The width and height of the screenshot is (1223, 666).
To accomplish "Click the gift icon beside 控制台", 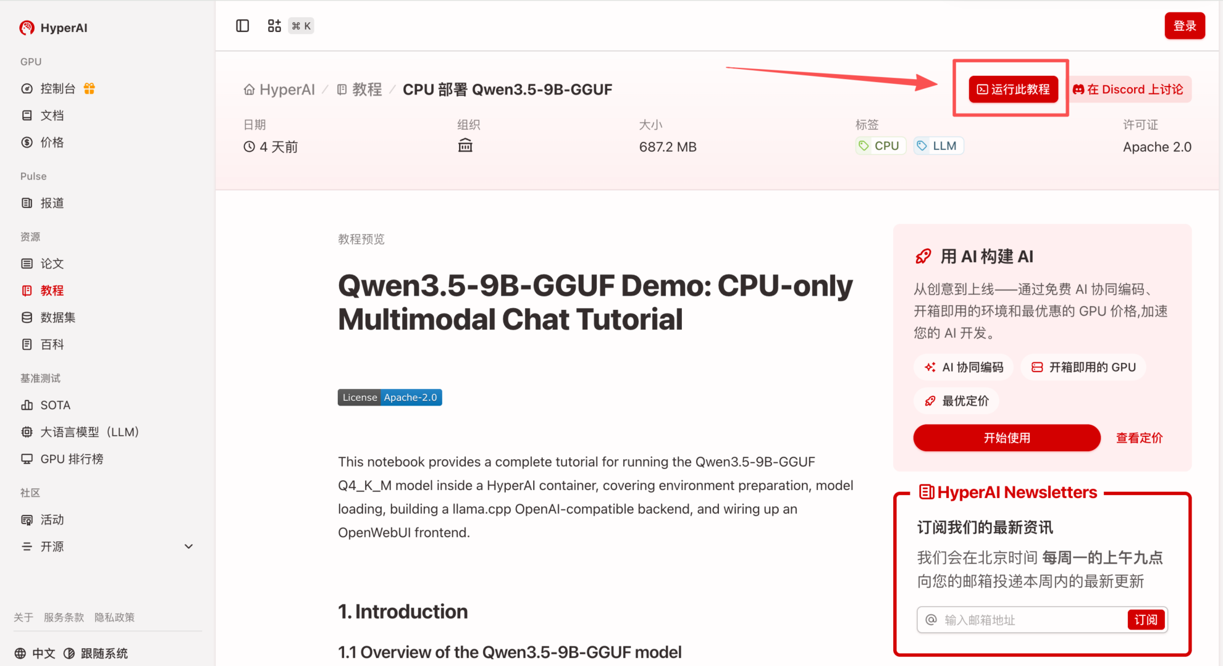I will [90, 89].
